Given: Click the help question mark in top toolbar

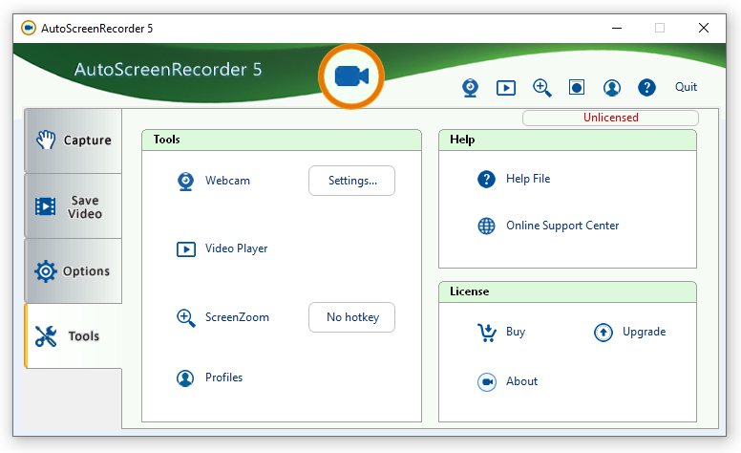Looking at the screenshot, I should click(x=646, y=88).
